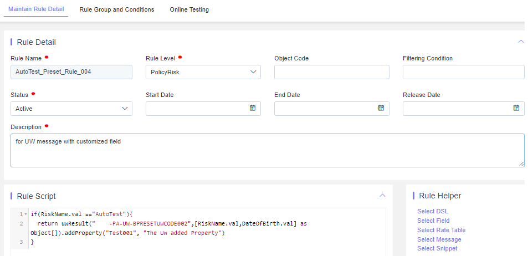The width and height of the screenshot is (528, 256).
Task: Open the End Date calendar picker icon
Action: (381, 108)
